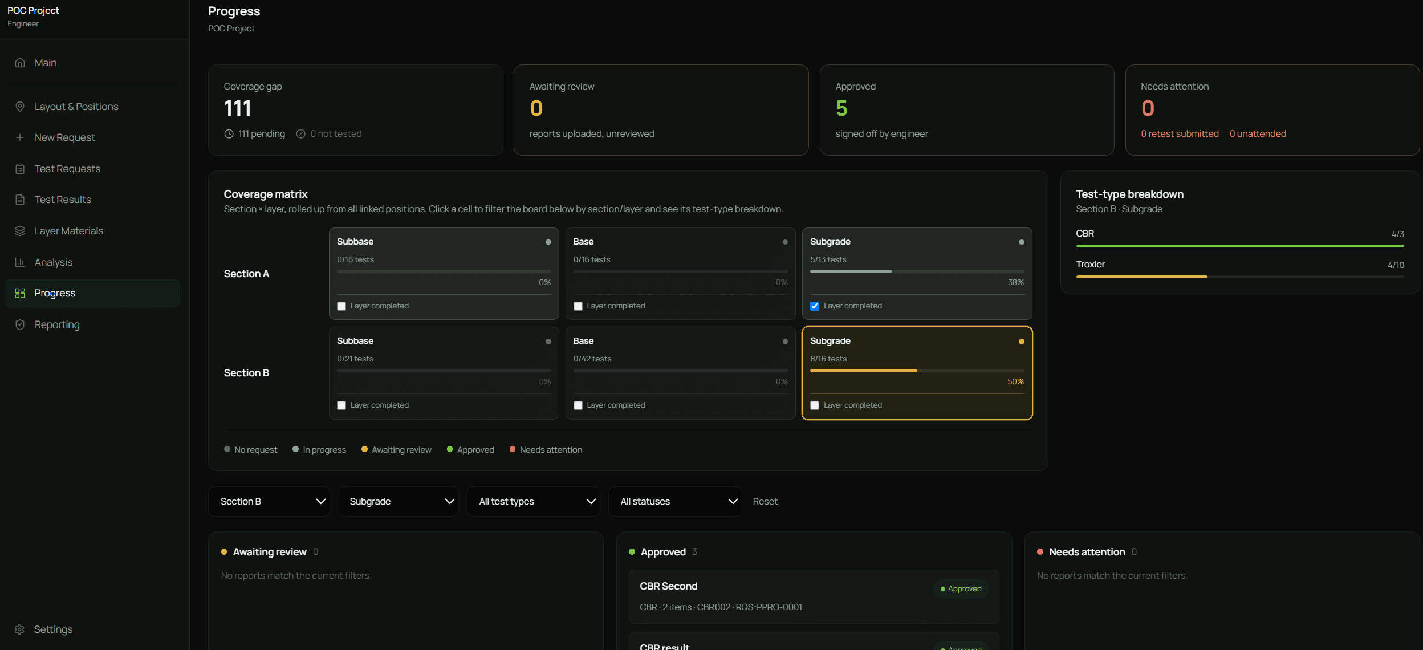Click the Needs attention summary card

1272,110
